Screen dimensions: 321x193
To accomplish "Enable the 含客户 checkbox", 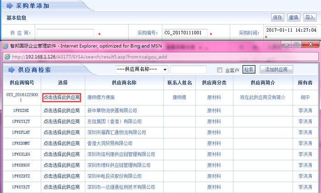I will tap(220, 70).
